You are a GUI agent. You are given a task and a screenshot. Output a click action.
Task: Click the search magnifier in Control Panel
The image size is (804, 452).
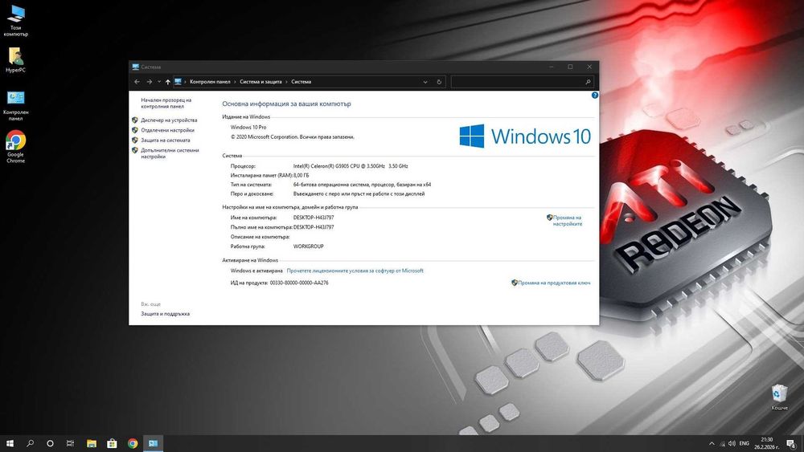(x=589, y=82)
